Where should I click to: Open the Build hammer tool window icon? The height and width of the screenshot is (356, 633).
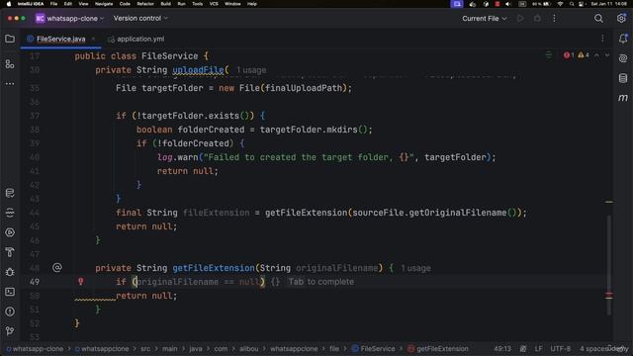click(10, 252)
